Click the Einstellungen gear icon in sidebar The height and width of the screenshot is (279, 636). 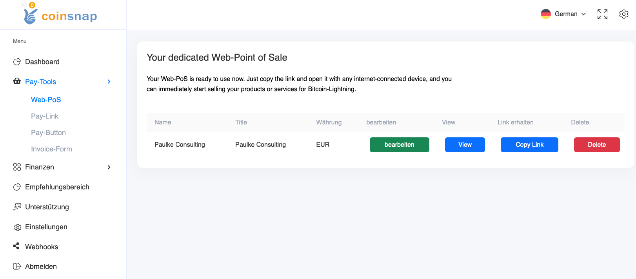coord(17,227)
